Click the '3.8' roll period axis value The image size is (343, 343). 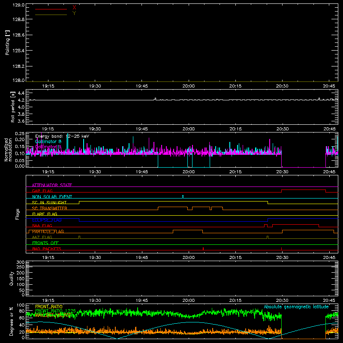point(21,114)
